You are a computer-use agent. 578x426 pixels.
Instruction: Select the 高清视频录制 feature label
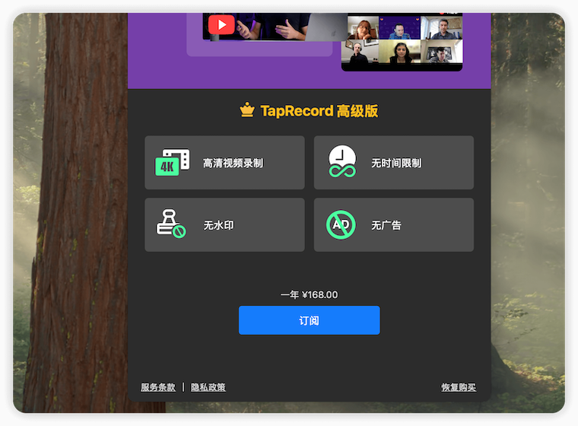pos(233,163)
